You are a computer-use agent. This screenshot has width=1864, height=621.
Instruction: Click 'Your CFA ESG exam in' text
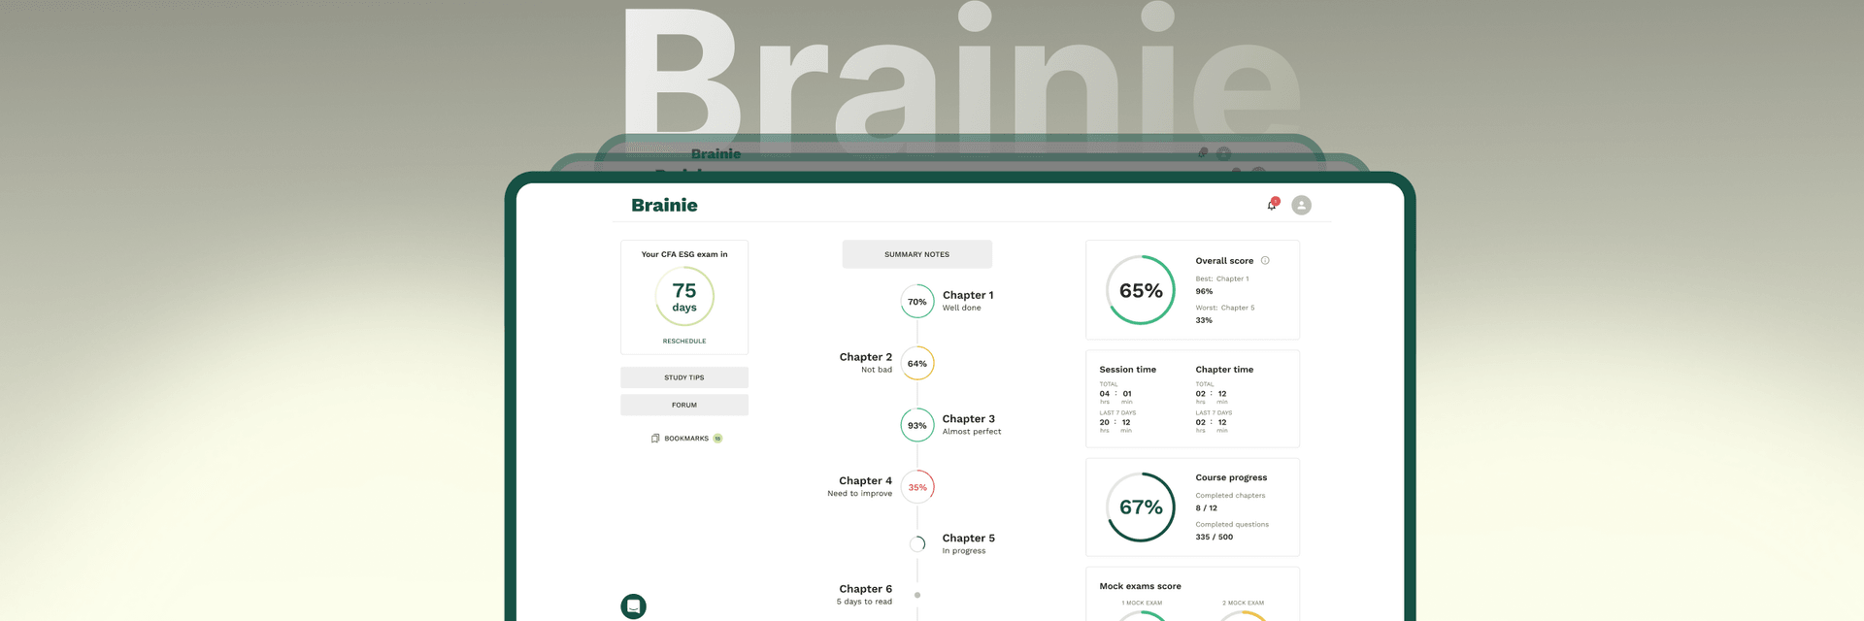pos(684,254)
